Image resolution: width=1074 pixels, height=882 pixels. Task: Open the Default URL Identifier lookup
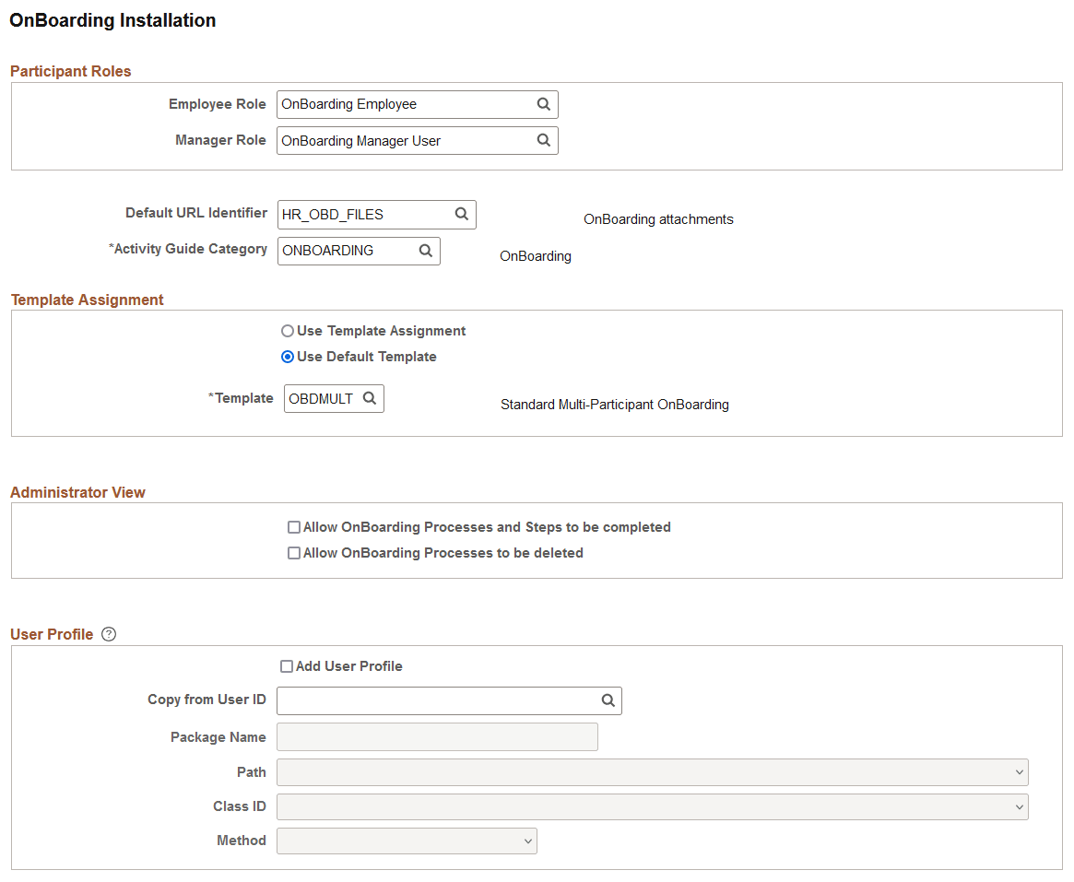point(461,214)
